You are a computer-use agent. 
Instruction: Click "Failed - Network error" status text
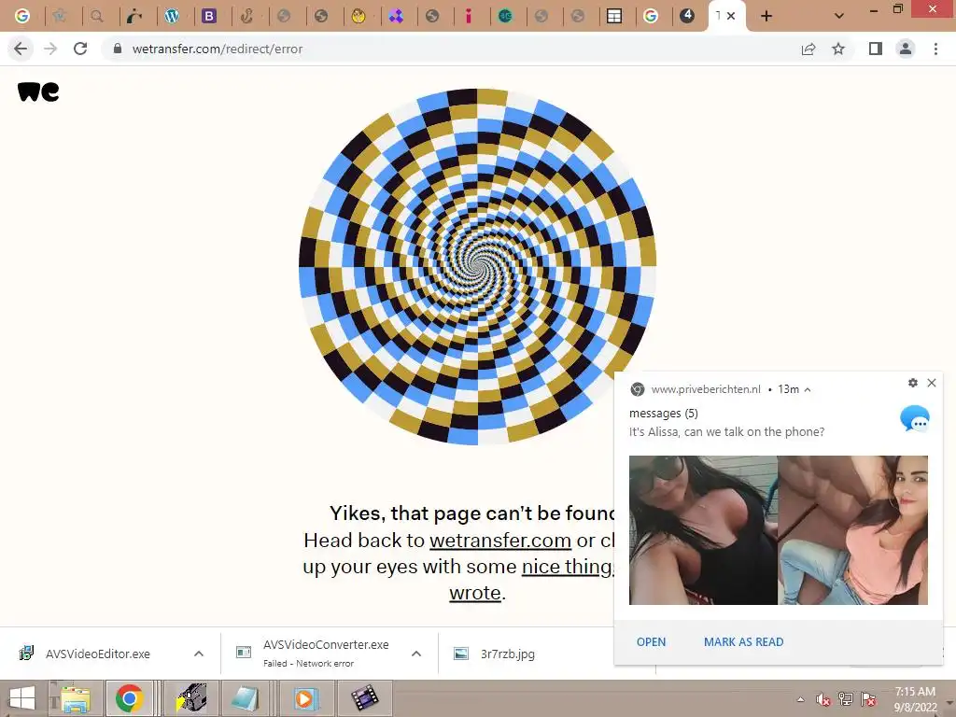click(308, 664)
